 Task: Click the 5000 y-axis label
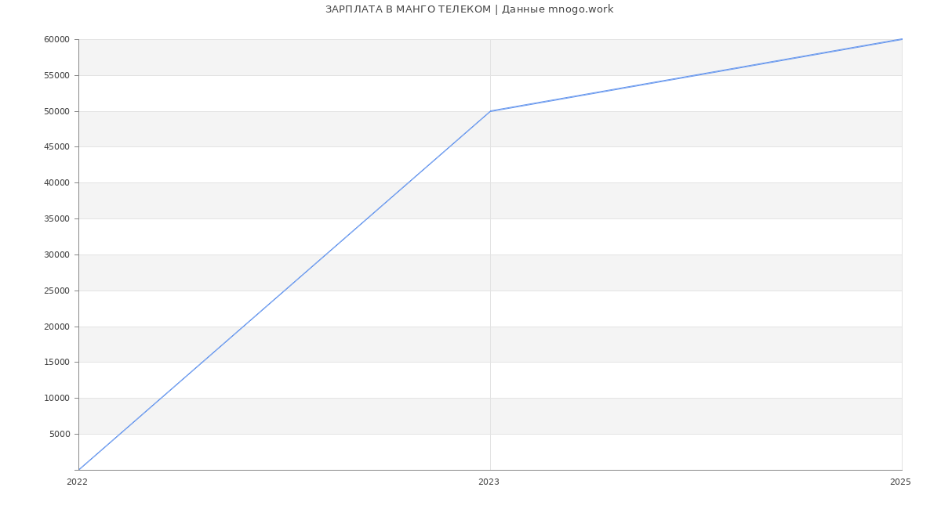click(x=60, y=435)
